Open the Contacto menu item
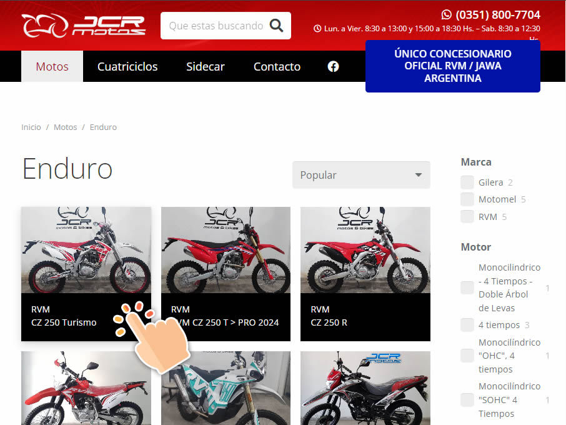The image size is (566, 425). tap(277, 66)
